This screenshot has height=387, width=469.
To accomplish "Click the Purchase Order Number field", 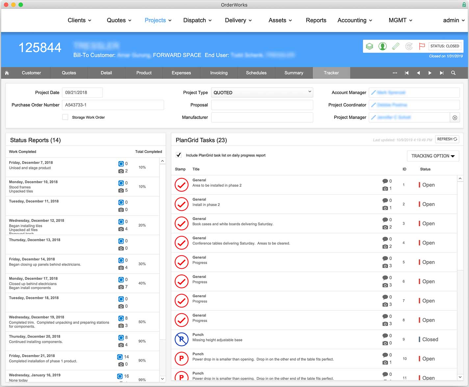I will [x=113, y=105].
